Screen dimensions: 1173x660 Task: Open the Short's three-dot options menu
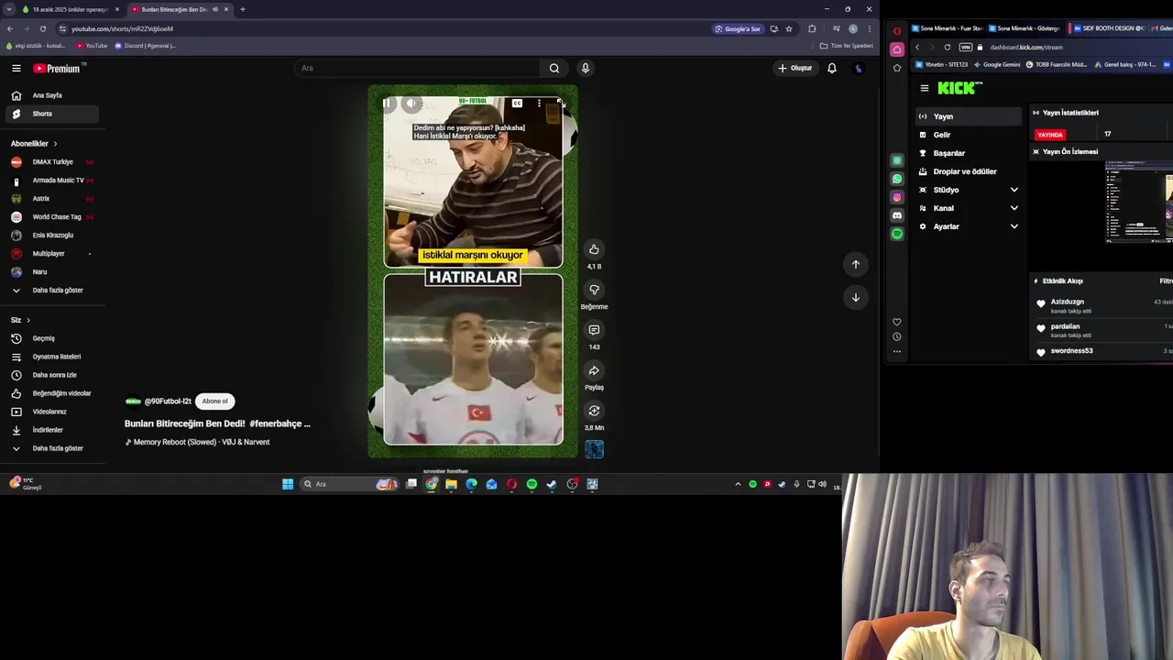pyautogui.click(x=539, y=104)
